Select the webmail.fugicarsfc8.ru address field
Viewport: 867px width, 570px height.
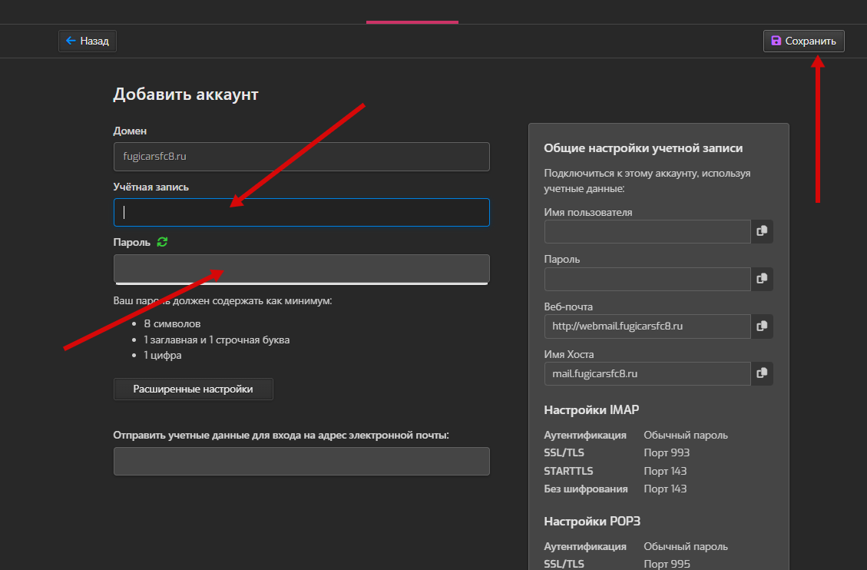point(647,326)
